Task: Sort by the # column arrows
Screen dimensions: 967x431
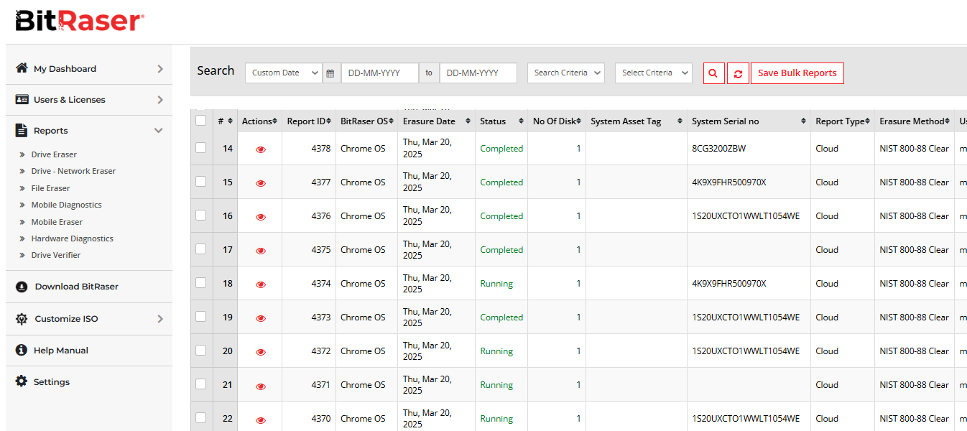Action: point(230,121)
